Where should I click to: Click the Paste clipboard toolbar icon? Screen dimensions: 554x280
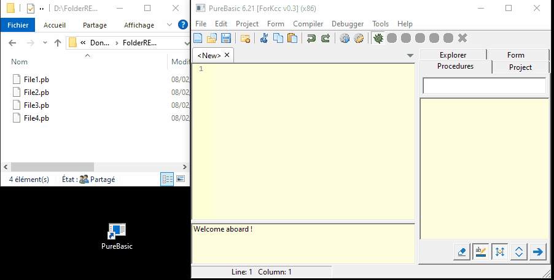pyautogui.click(x=292, y=38)
